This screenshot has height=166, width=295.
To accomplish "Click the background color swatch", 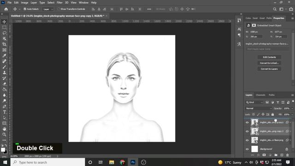I will click(6, 153).
